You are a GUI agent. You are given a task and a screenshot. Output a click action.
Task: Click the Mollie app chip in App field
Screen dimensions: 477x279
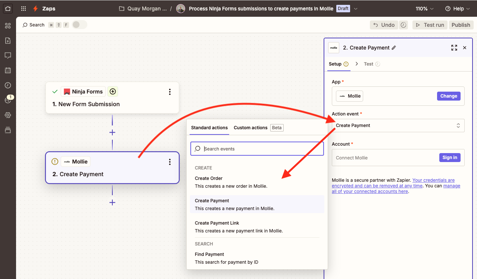point(349,96)
